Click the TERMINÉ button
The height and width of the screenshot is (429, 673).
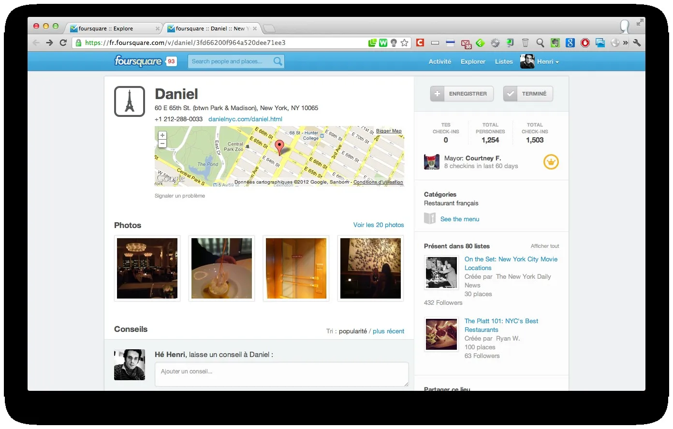click(528, 94)
